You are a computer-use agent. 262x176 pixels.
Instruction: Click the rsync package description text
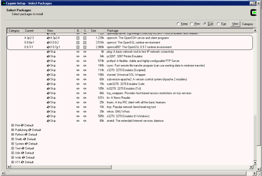(x=155, y=65)
